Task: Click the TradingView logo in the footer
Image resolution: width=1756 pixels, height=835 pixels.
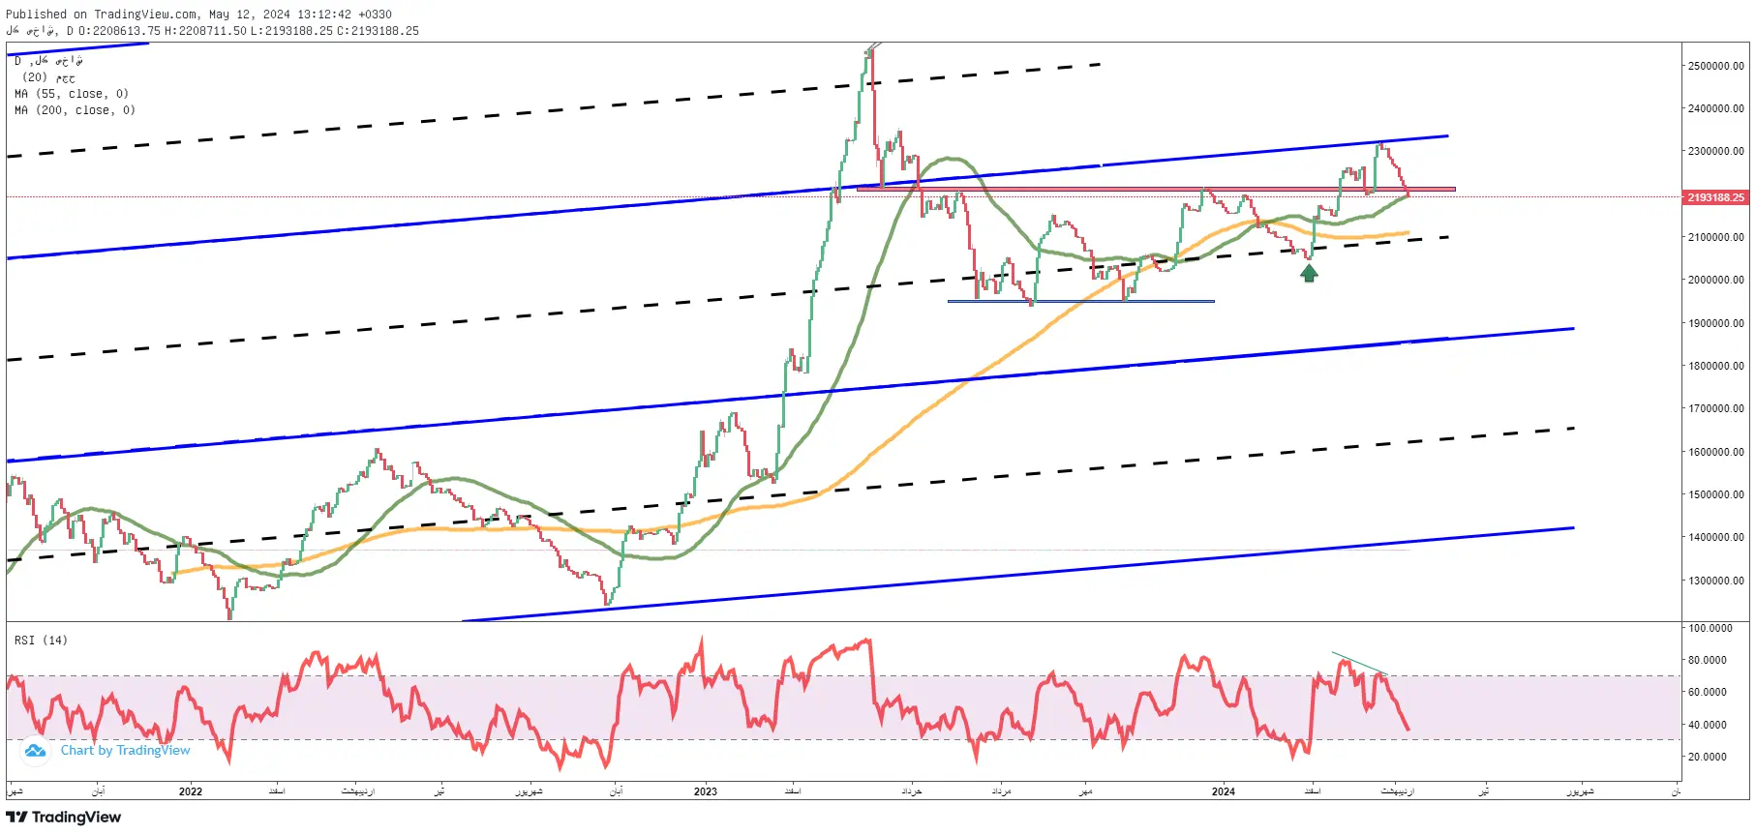Action: [64, 818]
